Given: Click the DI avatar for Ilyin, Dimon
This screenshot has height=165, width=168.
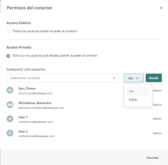Looking at the screenshot, I should 10,90.
